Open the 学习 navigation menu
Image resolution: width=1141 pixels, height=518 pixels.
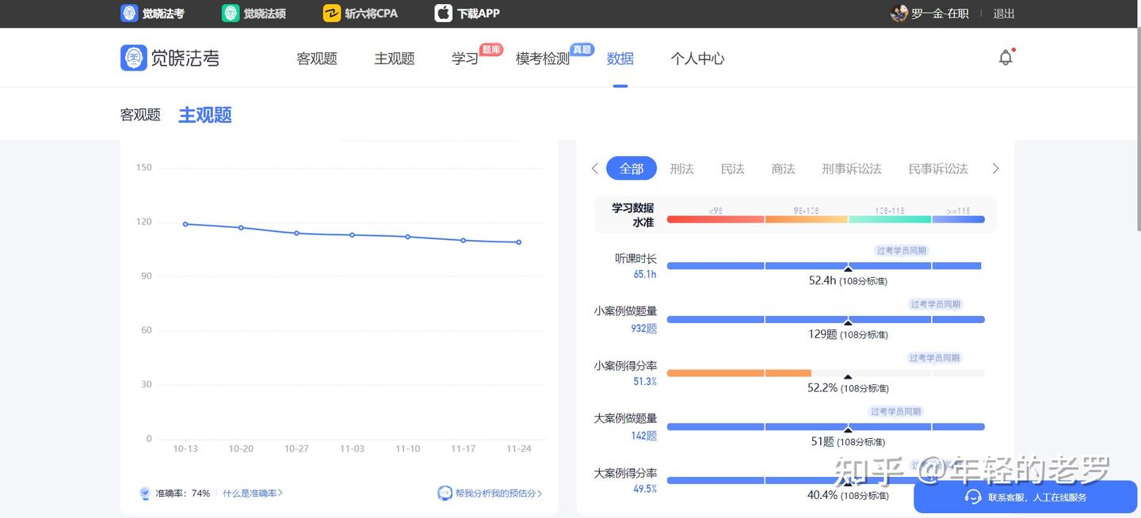pyautogui.click(x=465, y=59)
